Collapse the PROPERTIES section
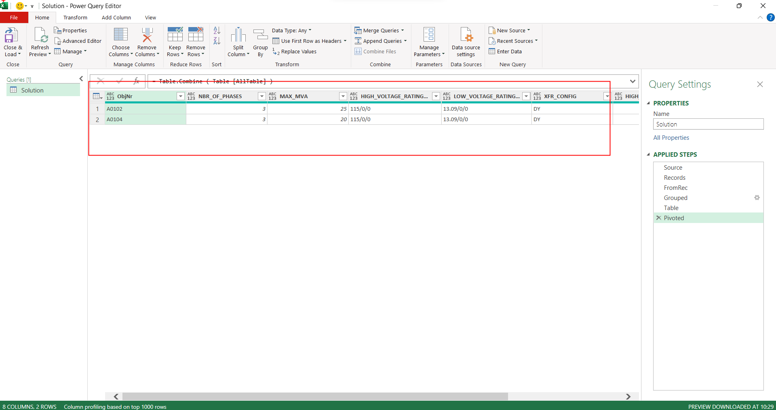This screenshot has width=776, height=410. 648,103
